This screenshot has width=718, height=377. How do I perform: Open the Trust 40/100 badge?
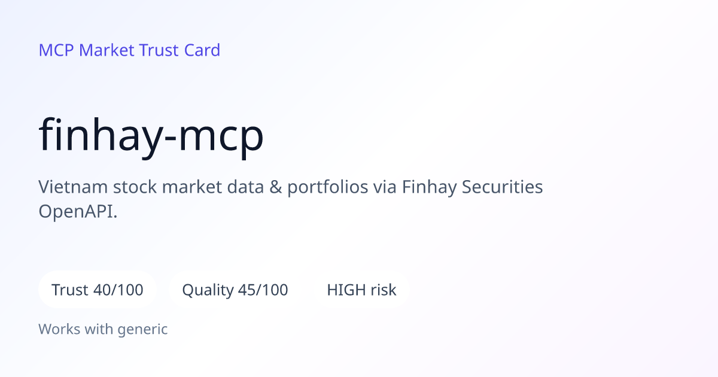pyautogui.click(x=98, y=290)
